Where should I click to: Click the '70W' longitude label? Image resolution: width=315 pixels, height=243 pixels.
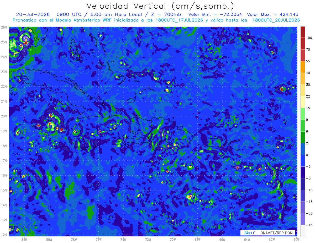(x=173, y=239)
